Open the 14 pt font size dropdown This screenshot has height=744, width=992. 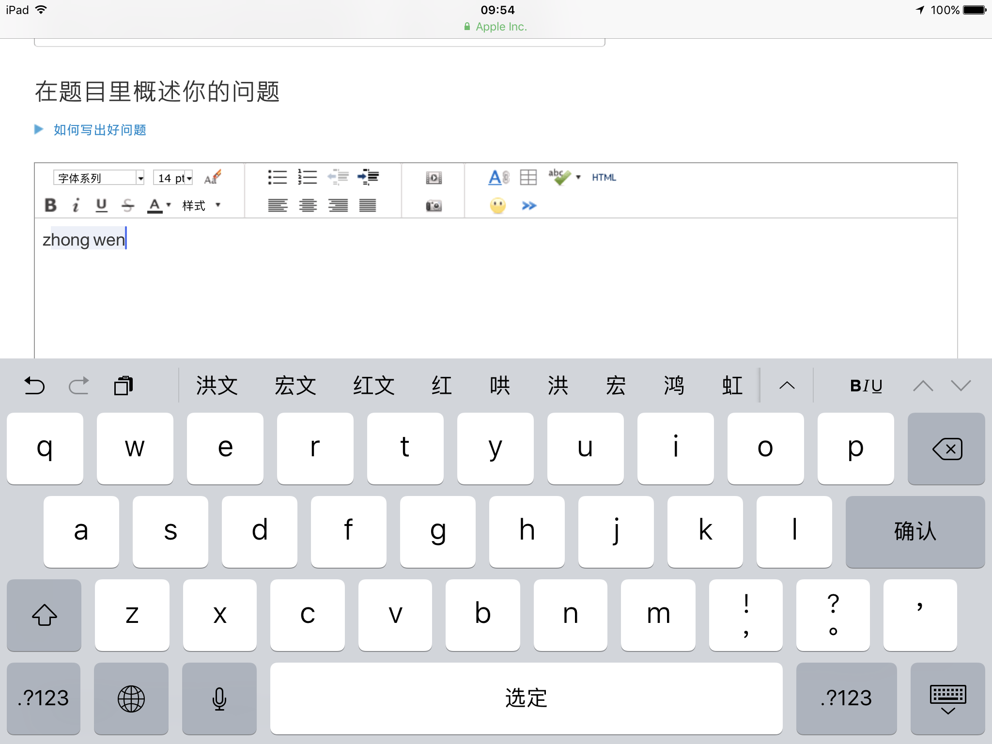pyautogui.click(x=173, y=178)
